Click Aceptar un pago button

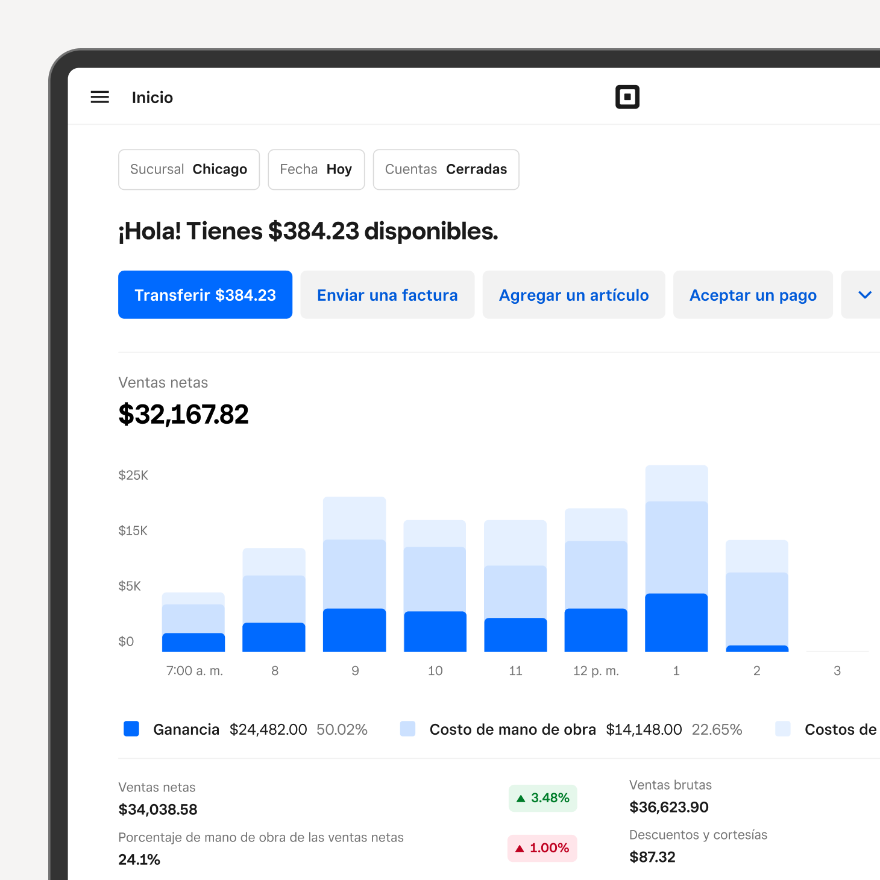click(x=753, y=295)
